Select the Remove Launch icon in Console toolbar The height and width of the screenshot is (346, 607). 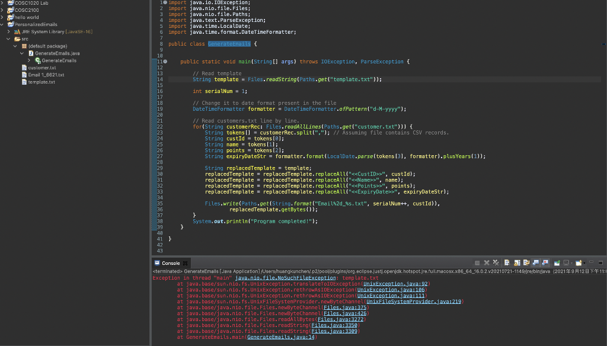[x=486, y=262]
